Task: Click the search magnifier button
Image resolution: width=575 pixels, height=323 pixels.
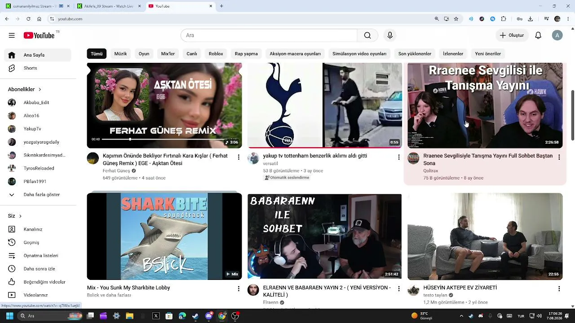Action: [367, 35]
